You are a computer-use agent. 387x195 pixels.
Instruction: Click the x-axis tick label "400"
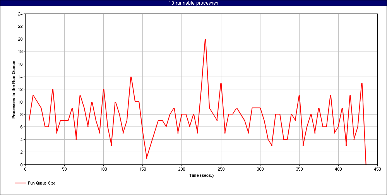(x=338, y=169)
